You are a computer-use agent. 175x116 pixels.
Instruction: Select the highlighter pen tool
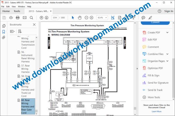click(x=150, y=18)
